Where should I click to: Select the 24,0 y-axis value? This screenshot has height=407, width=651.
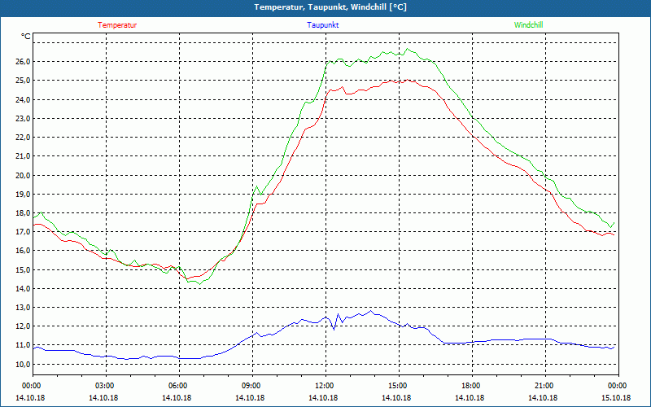(23, 99)
